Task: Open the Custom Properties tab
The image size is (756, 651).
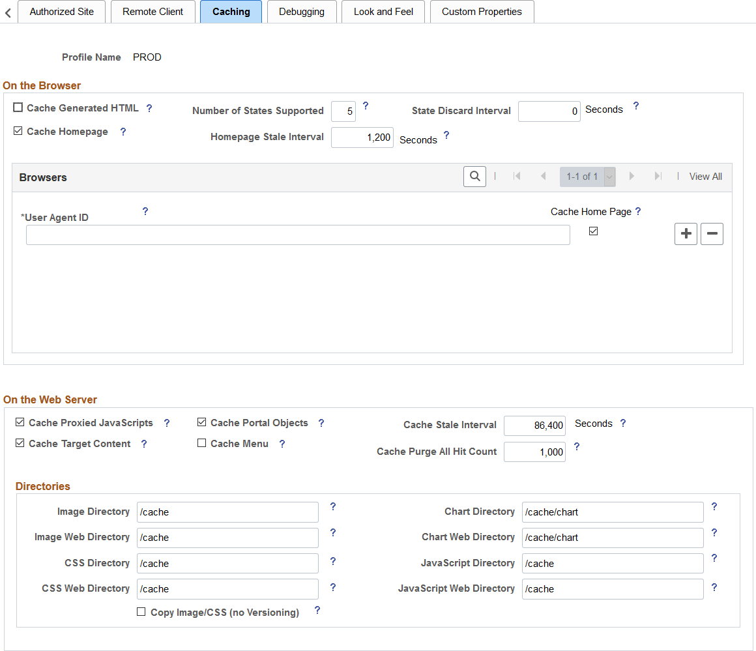Action: (482, 12)
